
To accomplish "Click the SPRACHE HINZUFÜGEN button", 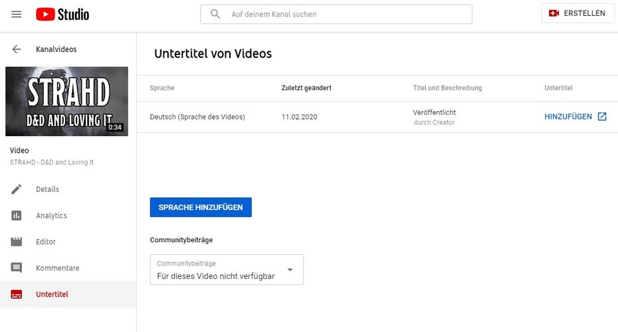I will pos(201,207).
